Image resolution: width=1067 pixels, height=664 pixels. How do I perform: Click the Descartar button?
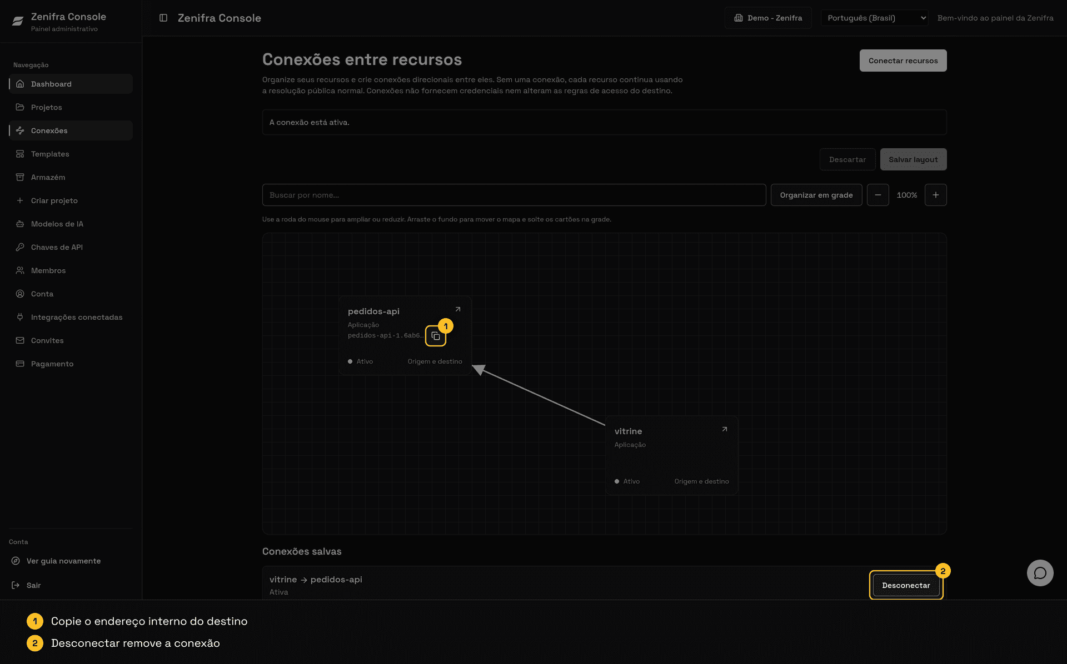point(847,159)
